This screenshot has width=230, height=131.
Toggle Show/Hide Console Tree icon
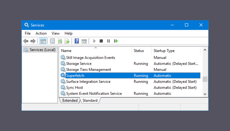pyautogui.click(x=43, y=41)
